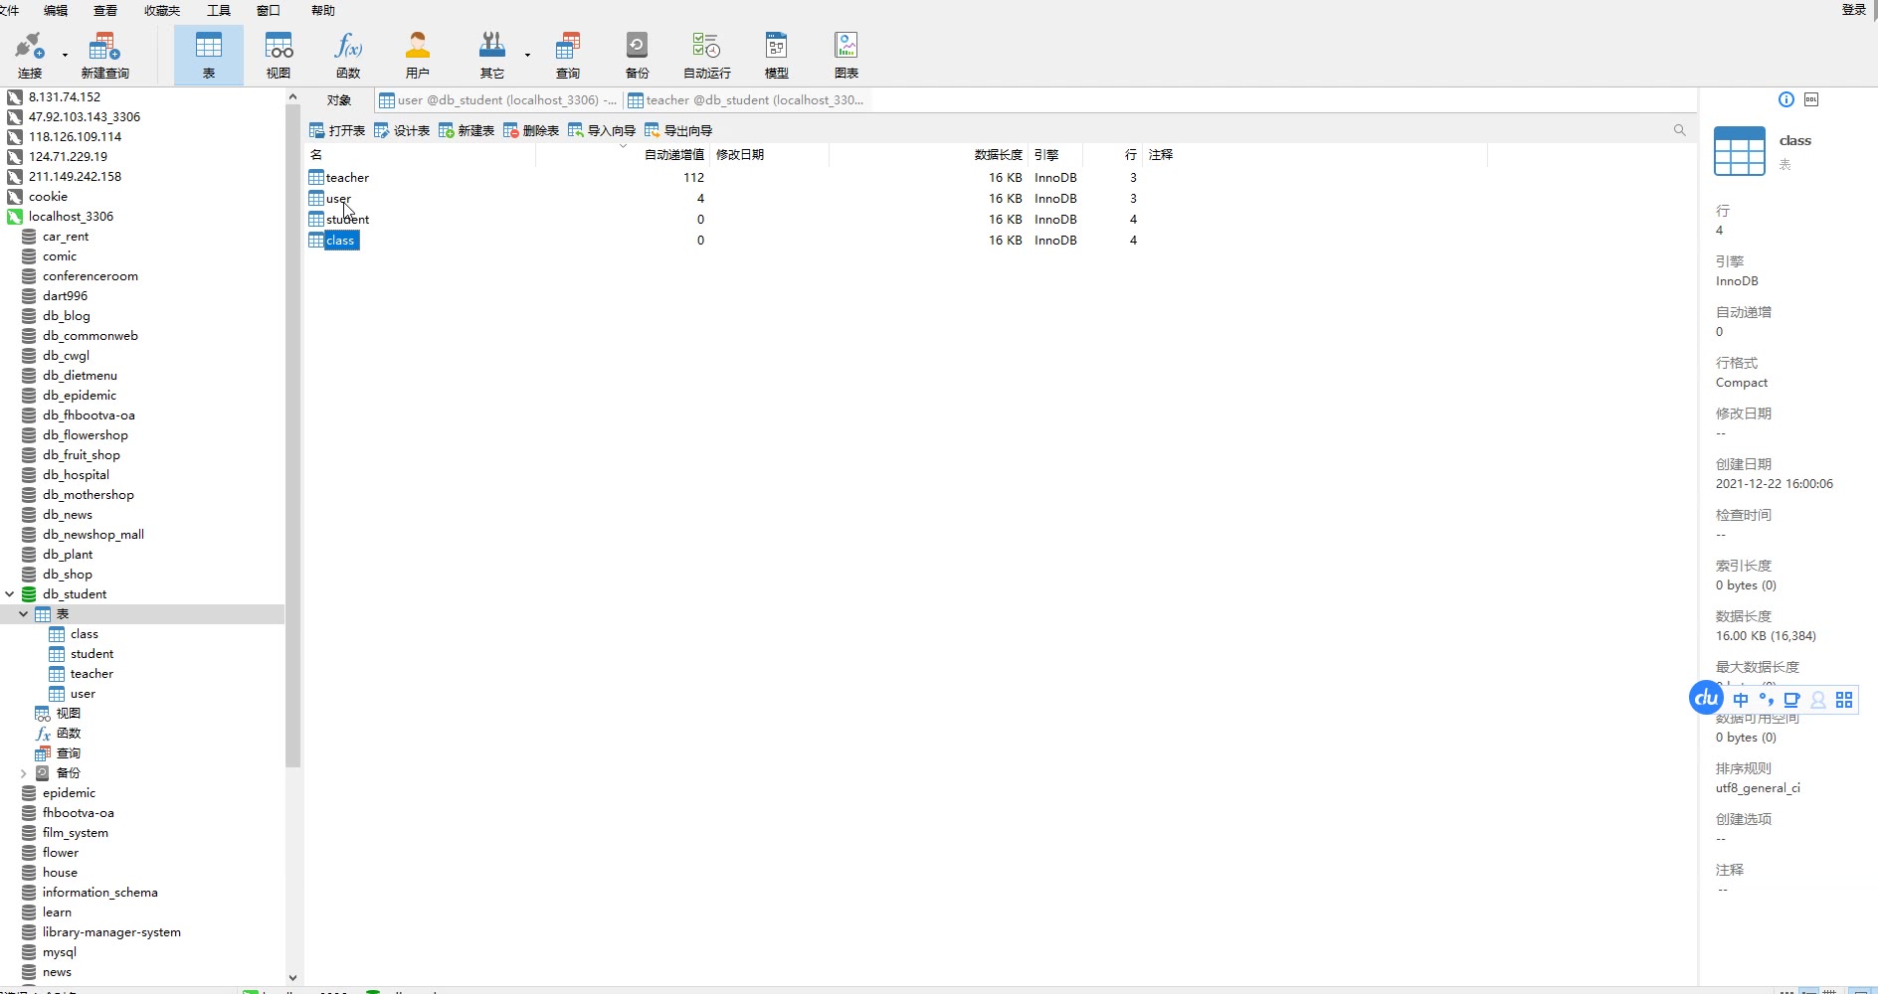Open the 编辑 (Edit) menu
Screen dimensions: 1878x994
click(56, 10)
